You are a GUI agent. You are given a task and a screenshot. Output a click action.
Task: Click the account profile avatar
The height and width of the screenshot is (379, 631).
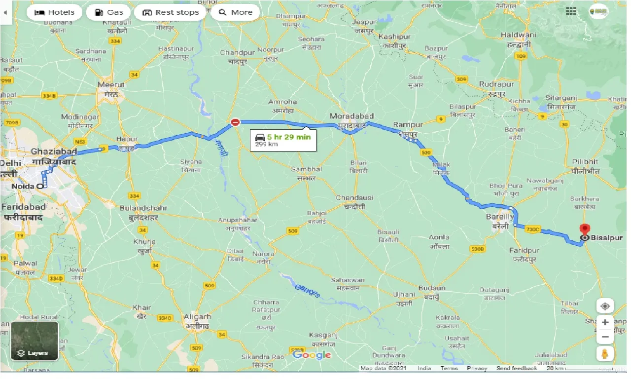pyautogui.click(x=598, y=11)
